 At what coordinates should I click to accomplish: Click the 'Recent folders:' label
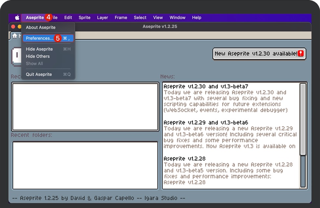tap(32, 135)
